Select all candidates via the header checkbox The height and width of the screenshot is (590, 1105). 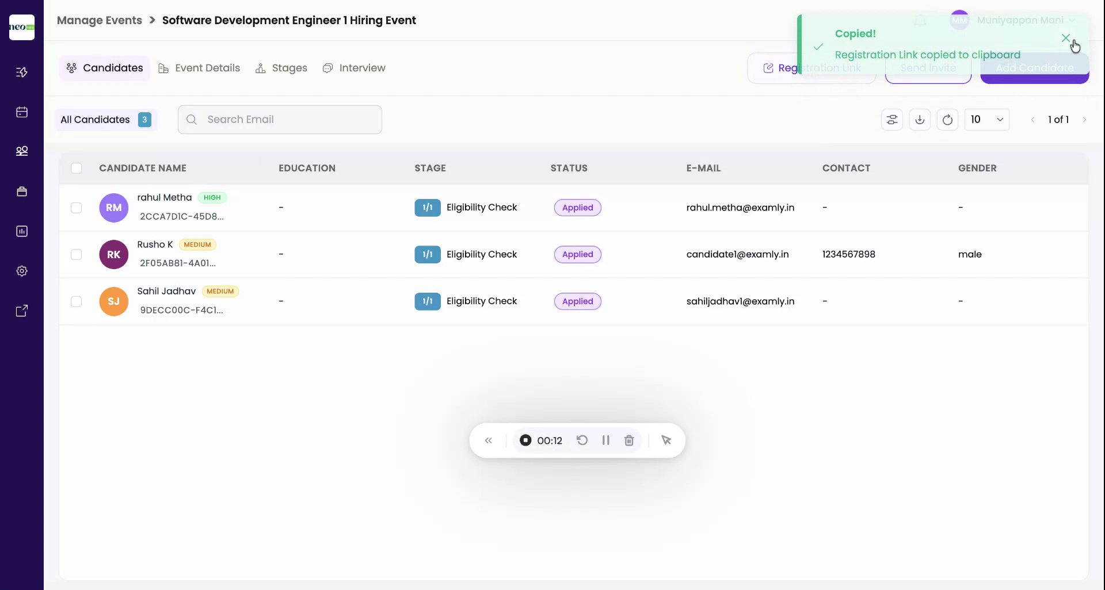[77, 168]
